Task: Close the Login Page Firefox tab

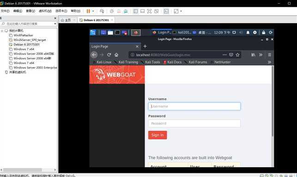Action: (x=137, y=47)
